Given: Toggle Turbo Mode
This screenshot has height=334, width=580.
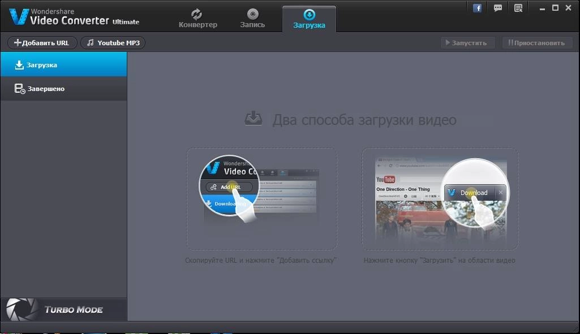Looking at the screenshot, I should coord(63,310).
